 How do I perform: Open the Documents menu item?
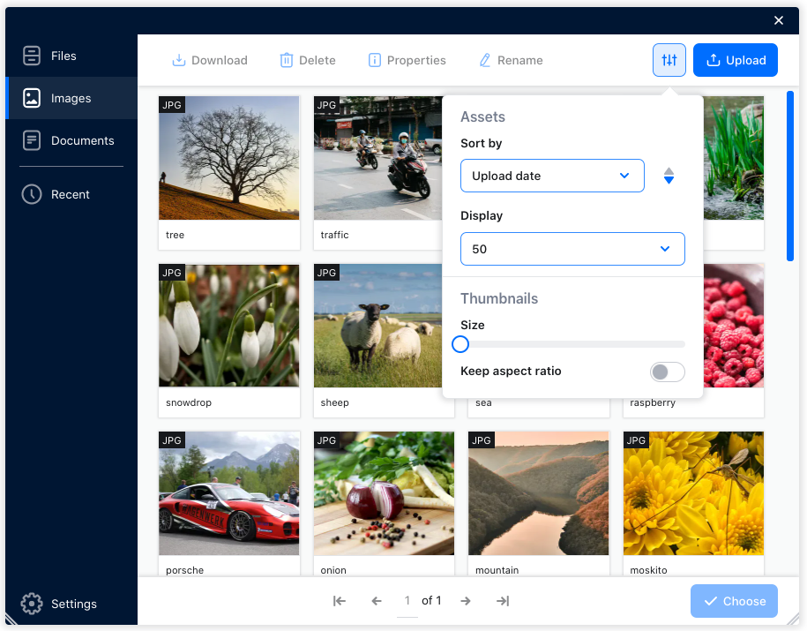coord(71,140)
